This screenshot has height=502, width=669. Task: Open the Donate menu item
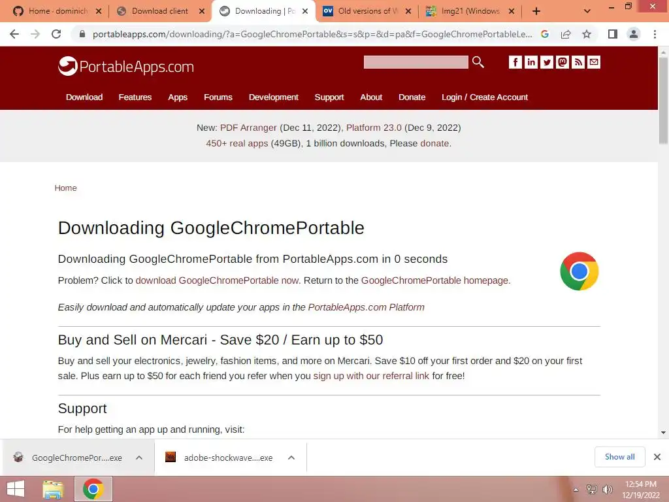click(412, 97)
